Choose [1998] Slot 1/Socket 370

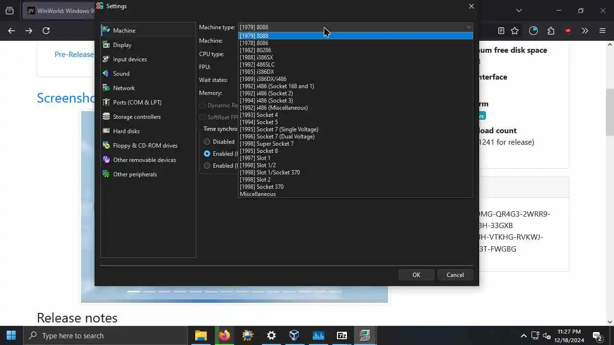tap(355, 172)
